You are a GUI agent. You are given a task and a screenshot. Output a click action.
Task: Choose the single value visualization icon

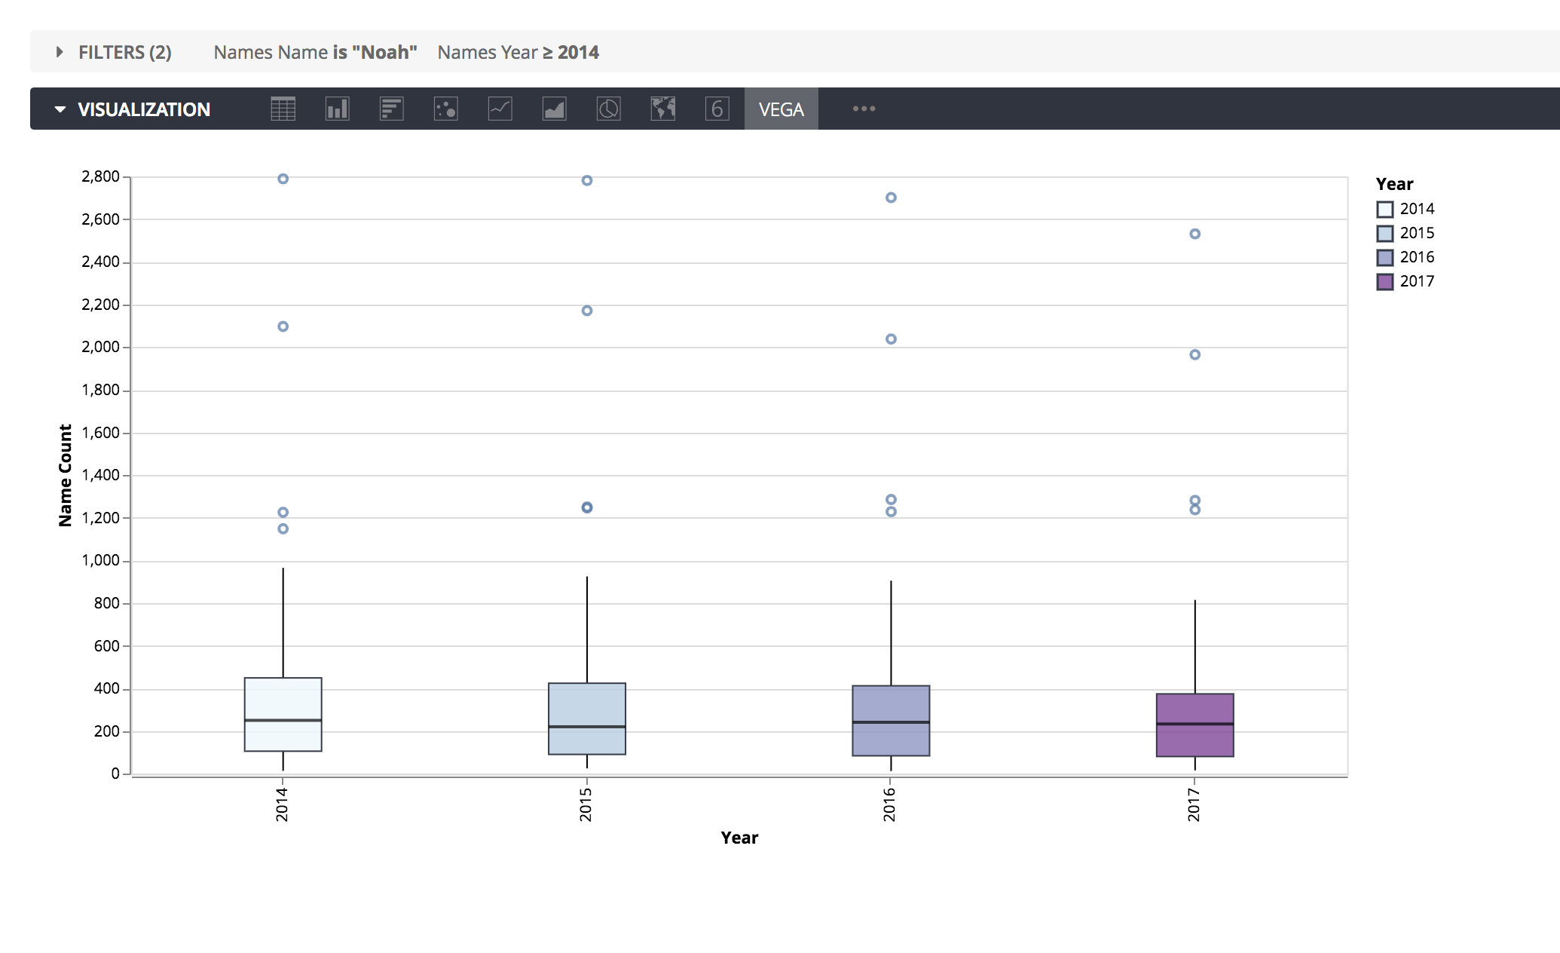tap(717, 109)
